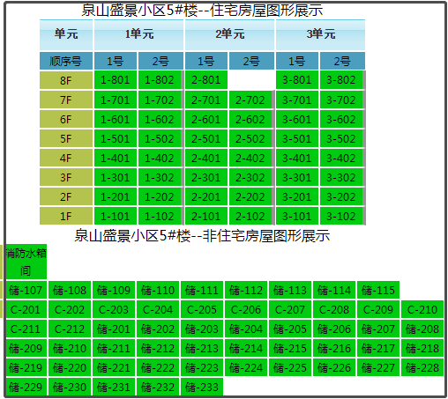Choose garage unit C-212
Screen dimensions: 448x399
70,329
